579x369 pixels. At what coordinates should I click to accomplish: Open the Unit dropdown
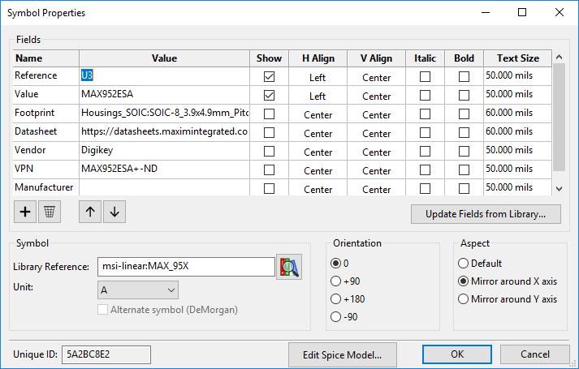pos(137,290)
